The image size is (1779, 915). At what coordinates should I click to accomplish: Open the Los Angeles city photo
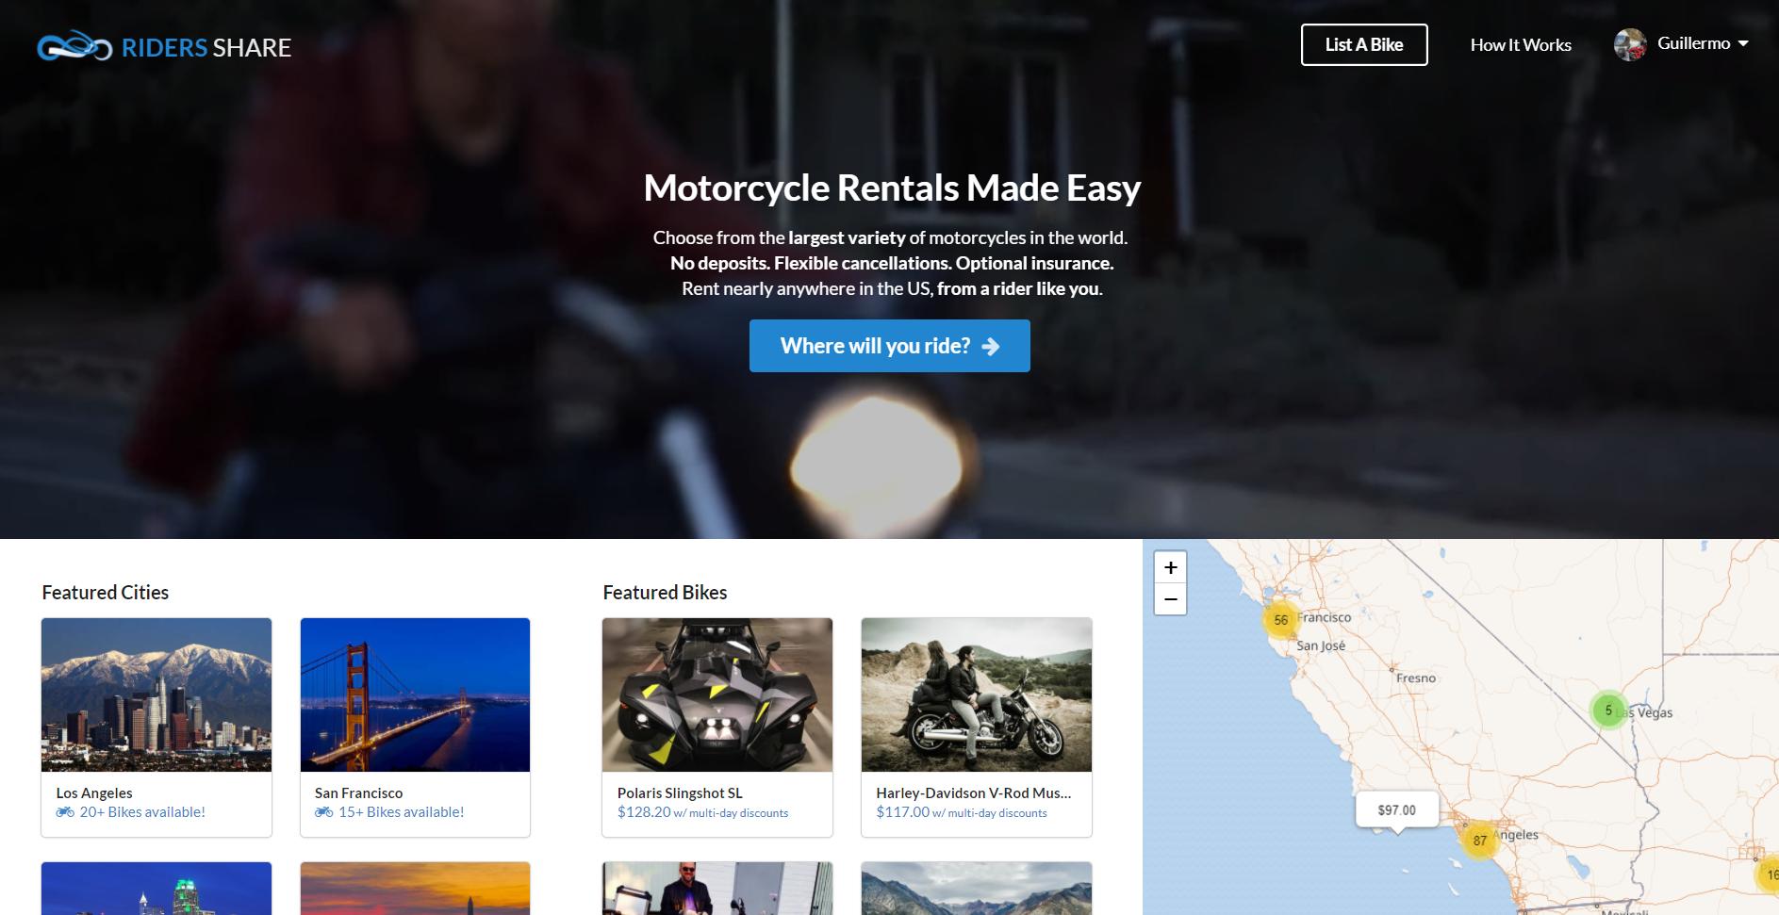click(156, 694)
